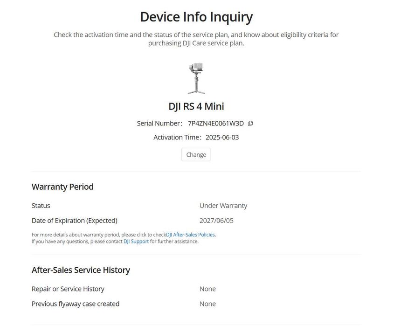
Task: Click the Status label under Warranty Period
Action: [x=41, y=206]
